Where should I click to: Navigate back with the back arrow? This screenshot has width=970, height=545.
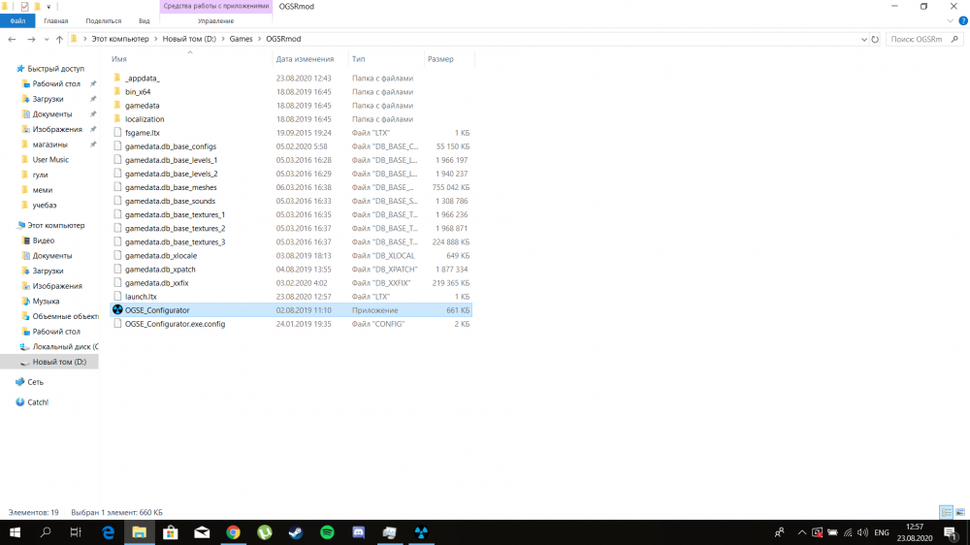coord(13,39)
